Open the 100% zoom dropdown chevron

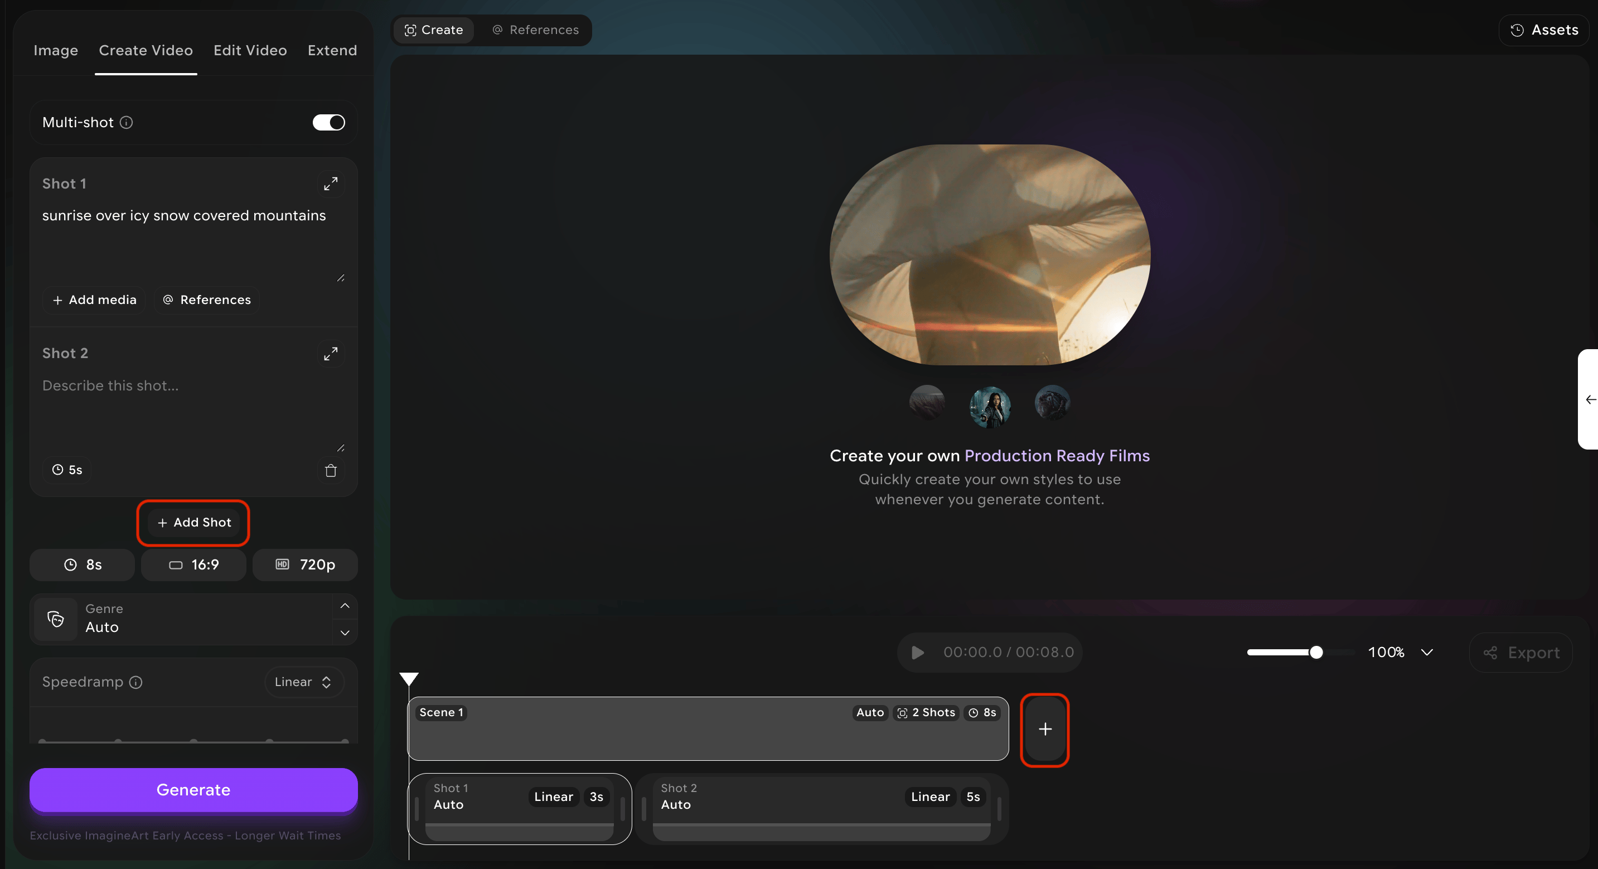click(1427, 653)
